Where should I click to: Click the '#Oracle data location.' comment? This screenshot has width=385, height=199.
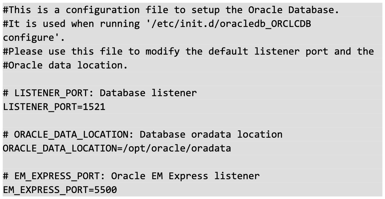65,65
